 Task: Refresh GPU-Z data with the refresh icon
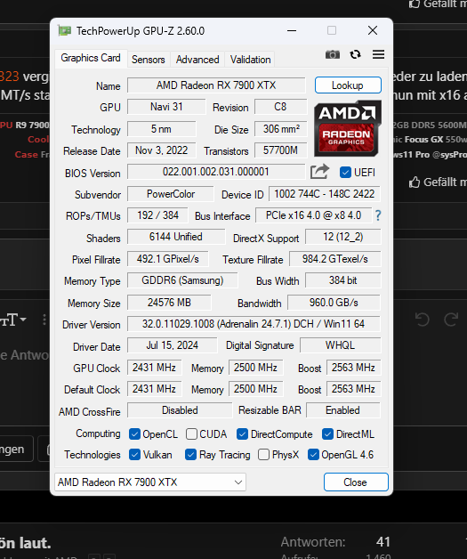(x=355, y=54)
